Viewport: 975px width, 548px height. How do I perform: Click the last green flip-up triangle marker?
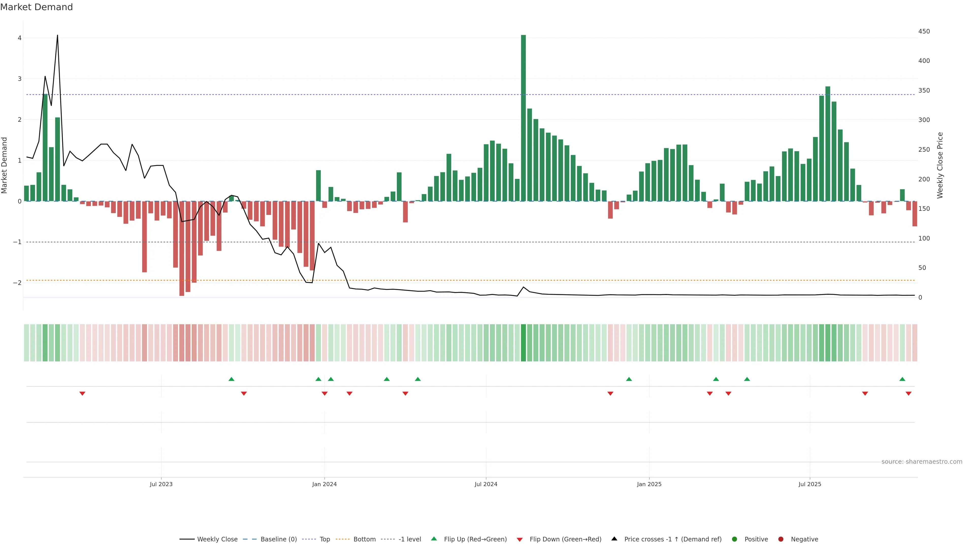coord(902,379)
